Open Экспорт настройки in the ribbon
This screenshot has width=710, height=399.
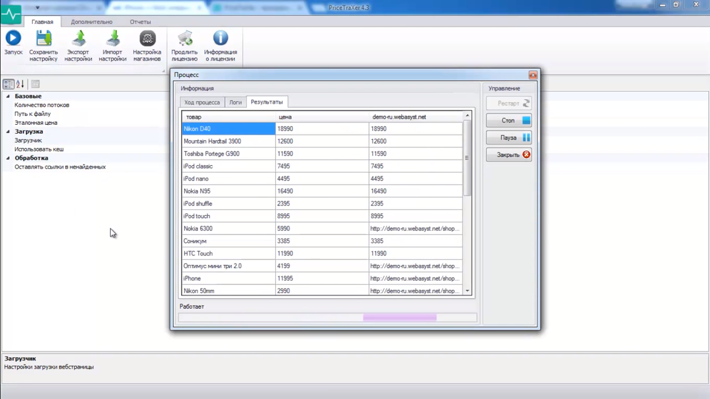[x=78, y=38]
